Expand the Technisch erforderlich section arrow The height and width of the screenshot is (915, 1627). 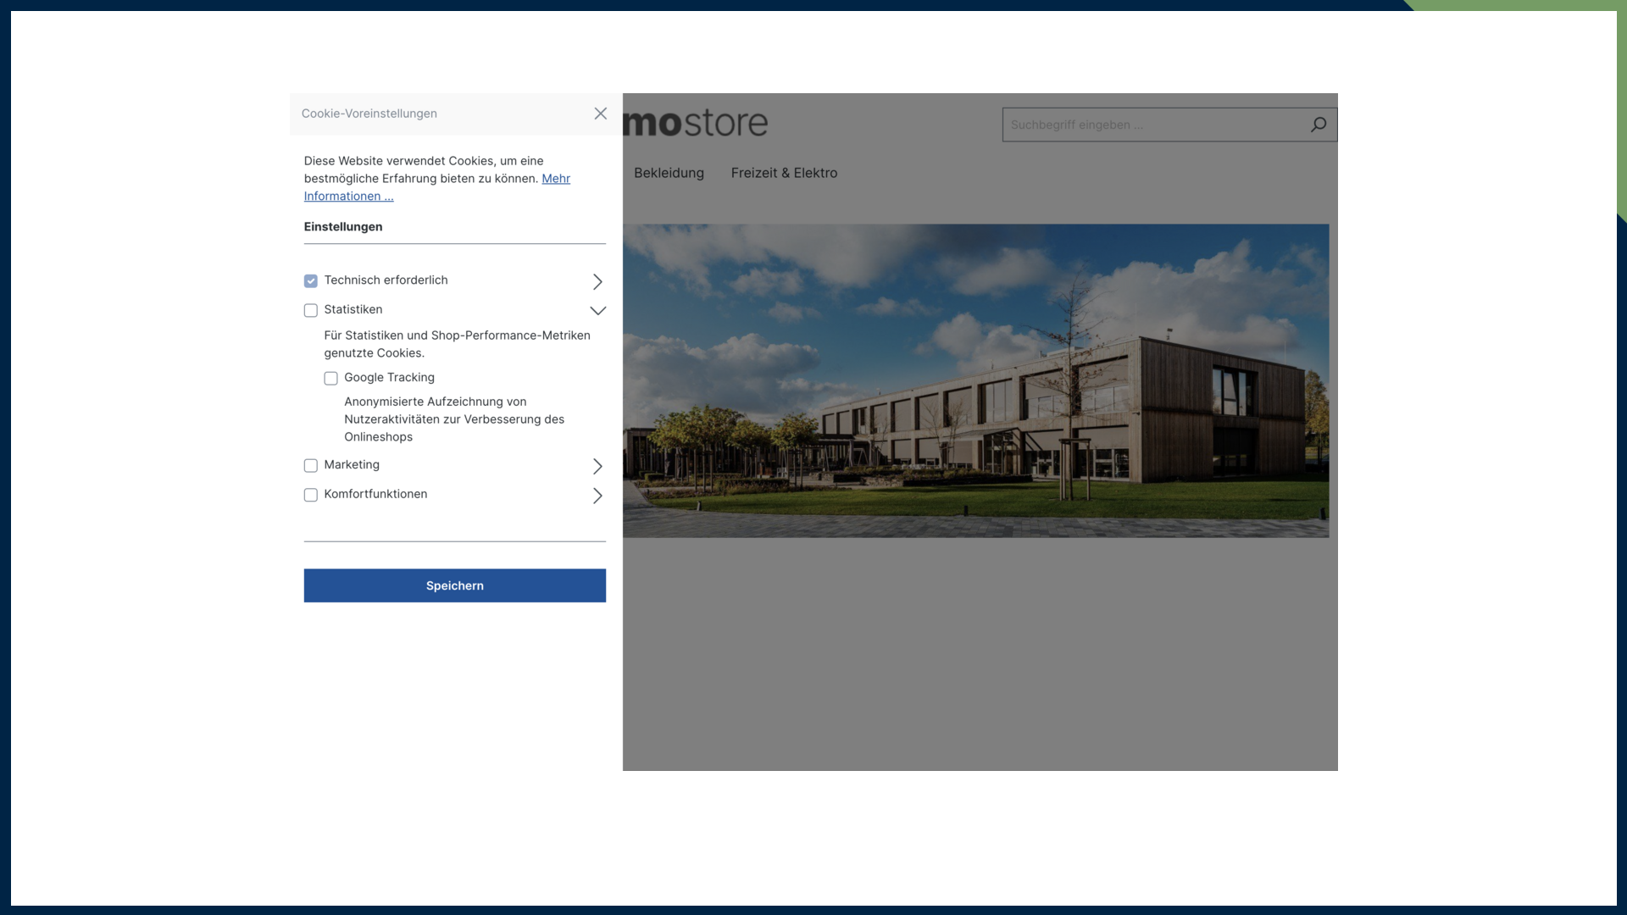pyautogui.click(x=597, y=281)
